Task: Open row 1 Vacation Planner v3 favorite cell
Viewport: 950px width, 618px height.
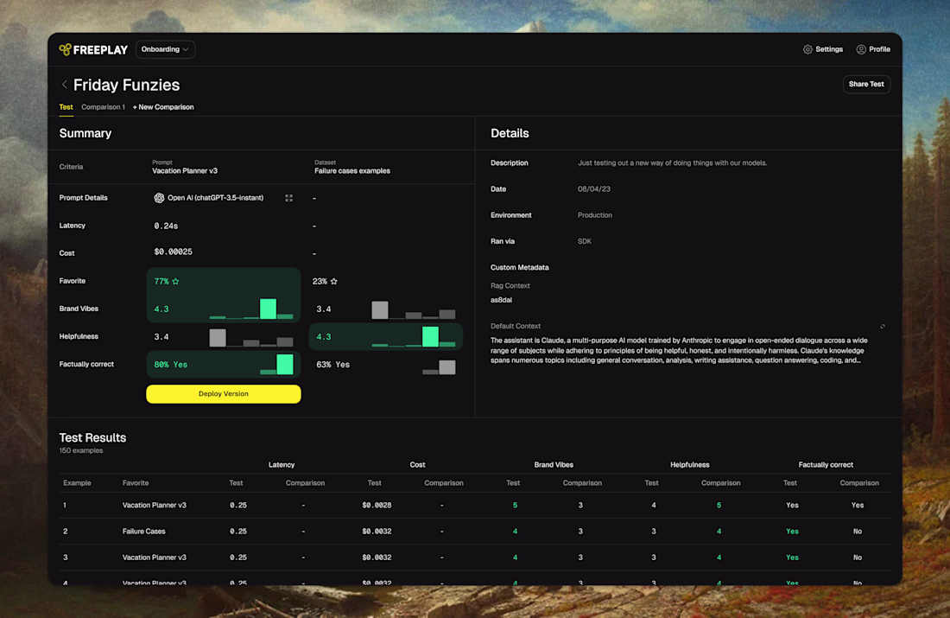Action: pos(155,505)
